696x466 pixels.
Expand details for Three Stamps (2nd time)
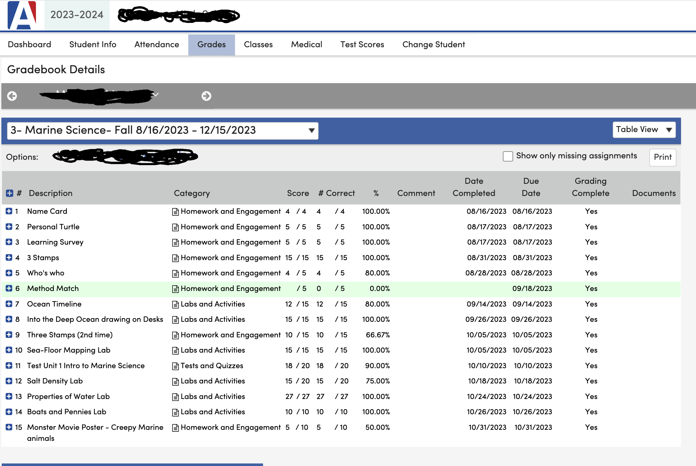[x=9, y=335]
